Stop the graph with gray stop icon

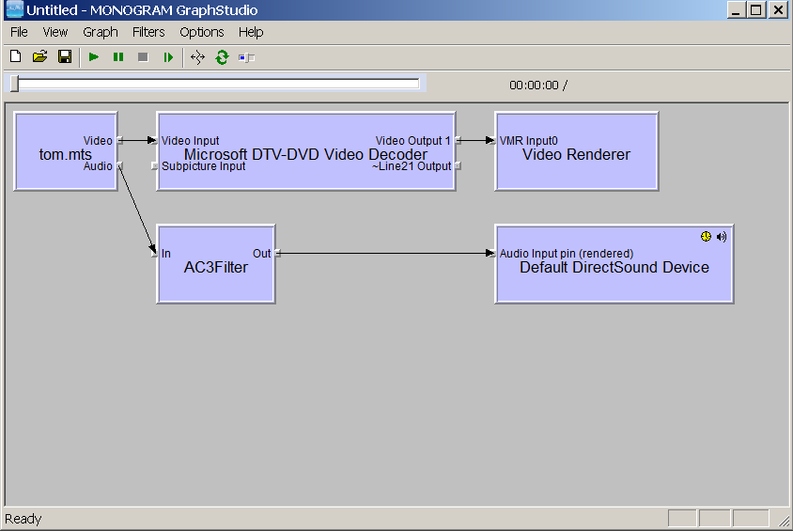coord(143,57)
